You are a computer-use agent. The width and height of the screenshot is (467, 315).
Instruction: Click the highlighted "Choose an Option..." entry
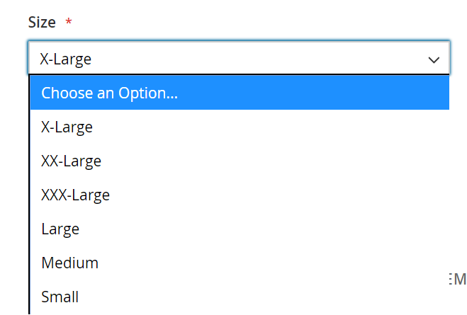click(110, 93)
